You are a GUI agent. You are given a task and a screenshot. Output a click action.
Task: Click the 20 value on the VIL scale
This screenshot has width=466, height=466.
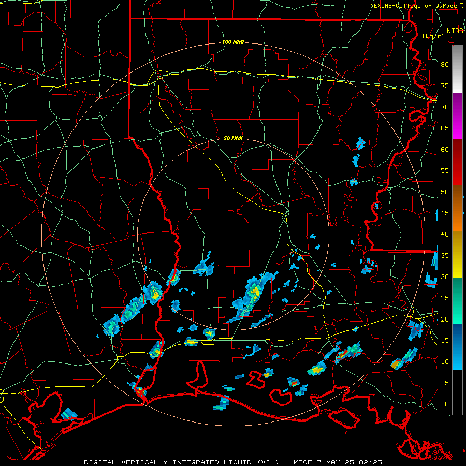click(445, 319)
